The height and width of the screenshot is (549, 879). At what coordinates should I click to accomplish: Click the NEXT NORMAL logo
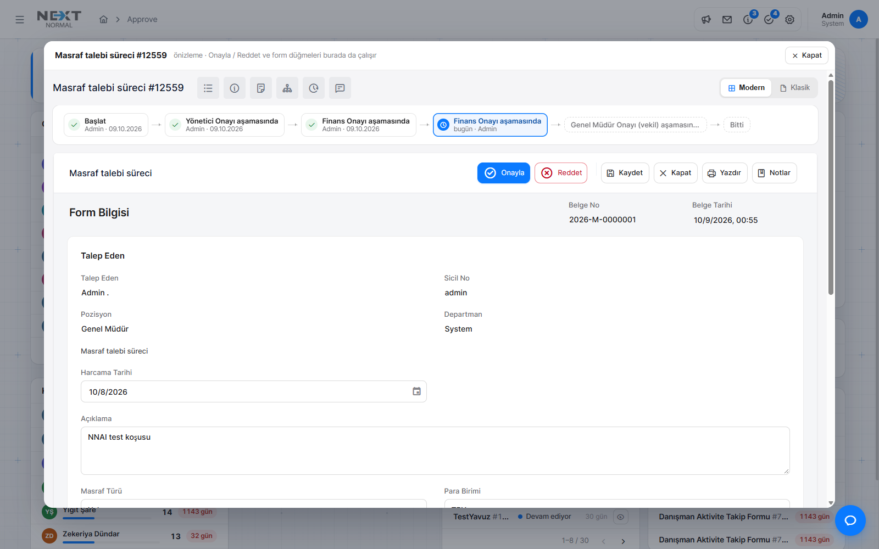click(59, 19)
